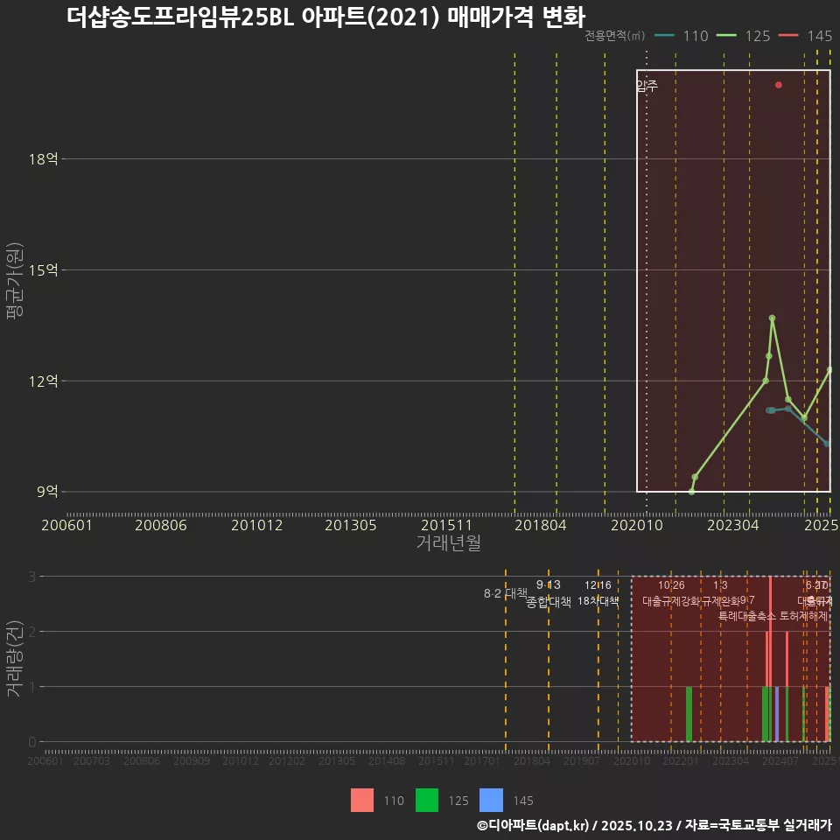840x840 pixels.
Task: Click the red outlier data point near the top
Action: pos(777,85)
